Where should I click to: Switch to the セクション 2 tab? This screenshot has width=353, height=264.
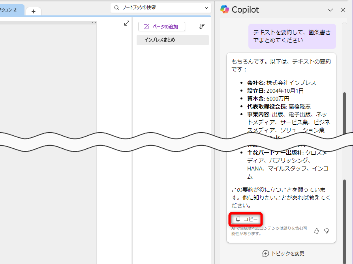pyautogui.click(x=10, y=10)
